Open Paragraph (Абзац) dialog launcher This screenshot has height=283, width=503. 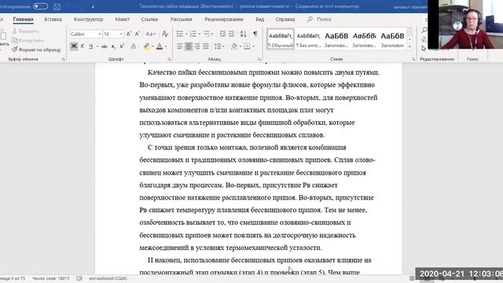tap(259, 60)
